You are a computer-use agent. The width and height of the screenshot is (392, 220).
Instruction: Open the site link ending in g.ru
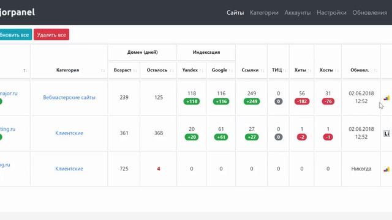5,164
